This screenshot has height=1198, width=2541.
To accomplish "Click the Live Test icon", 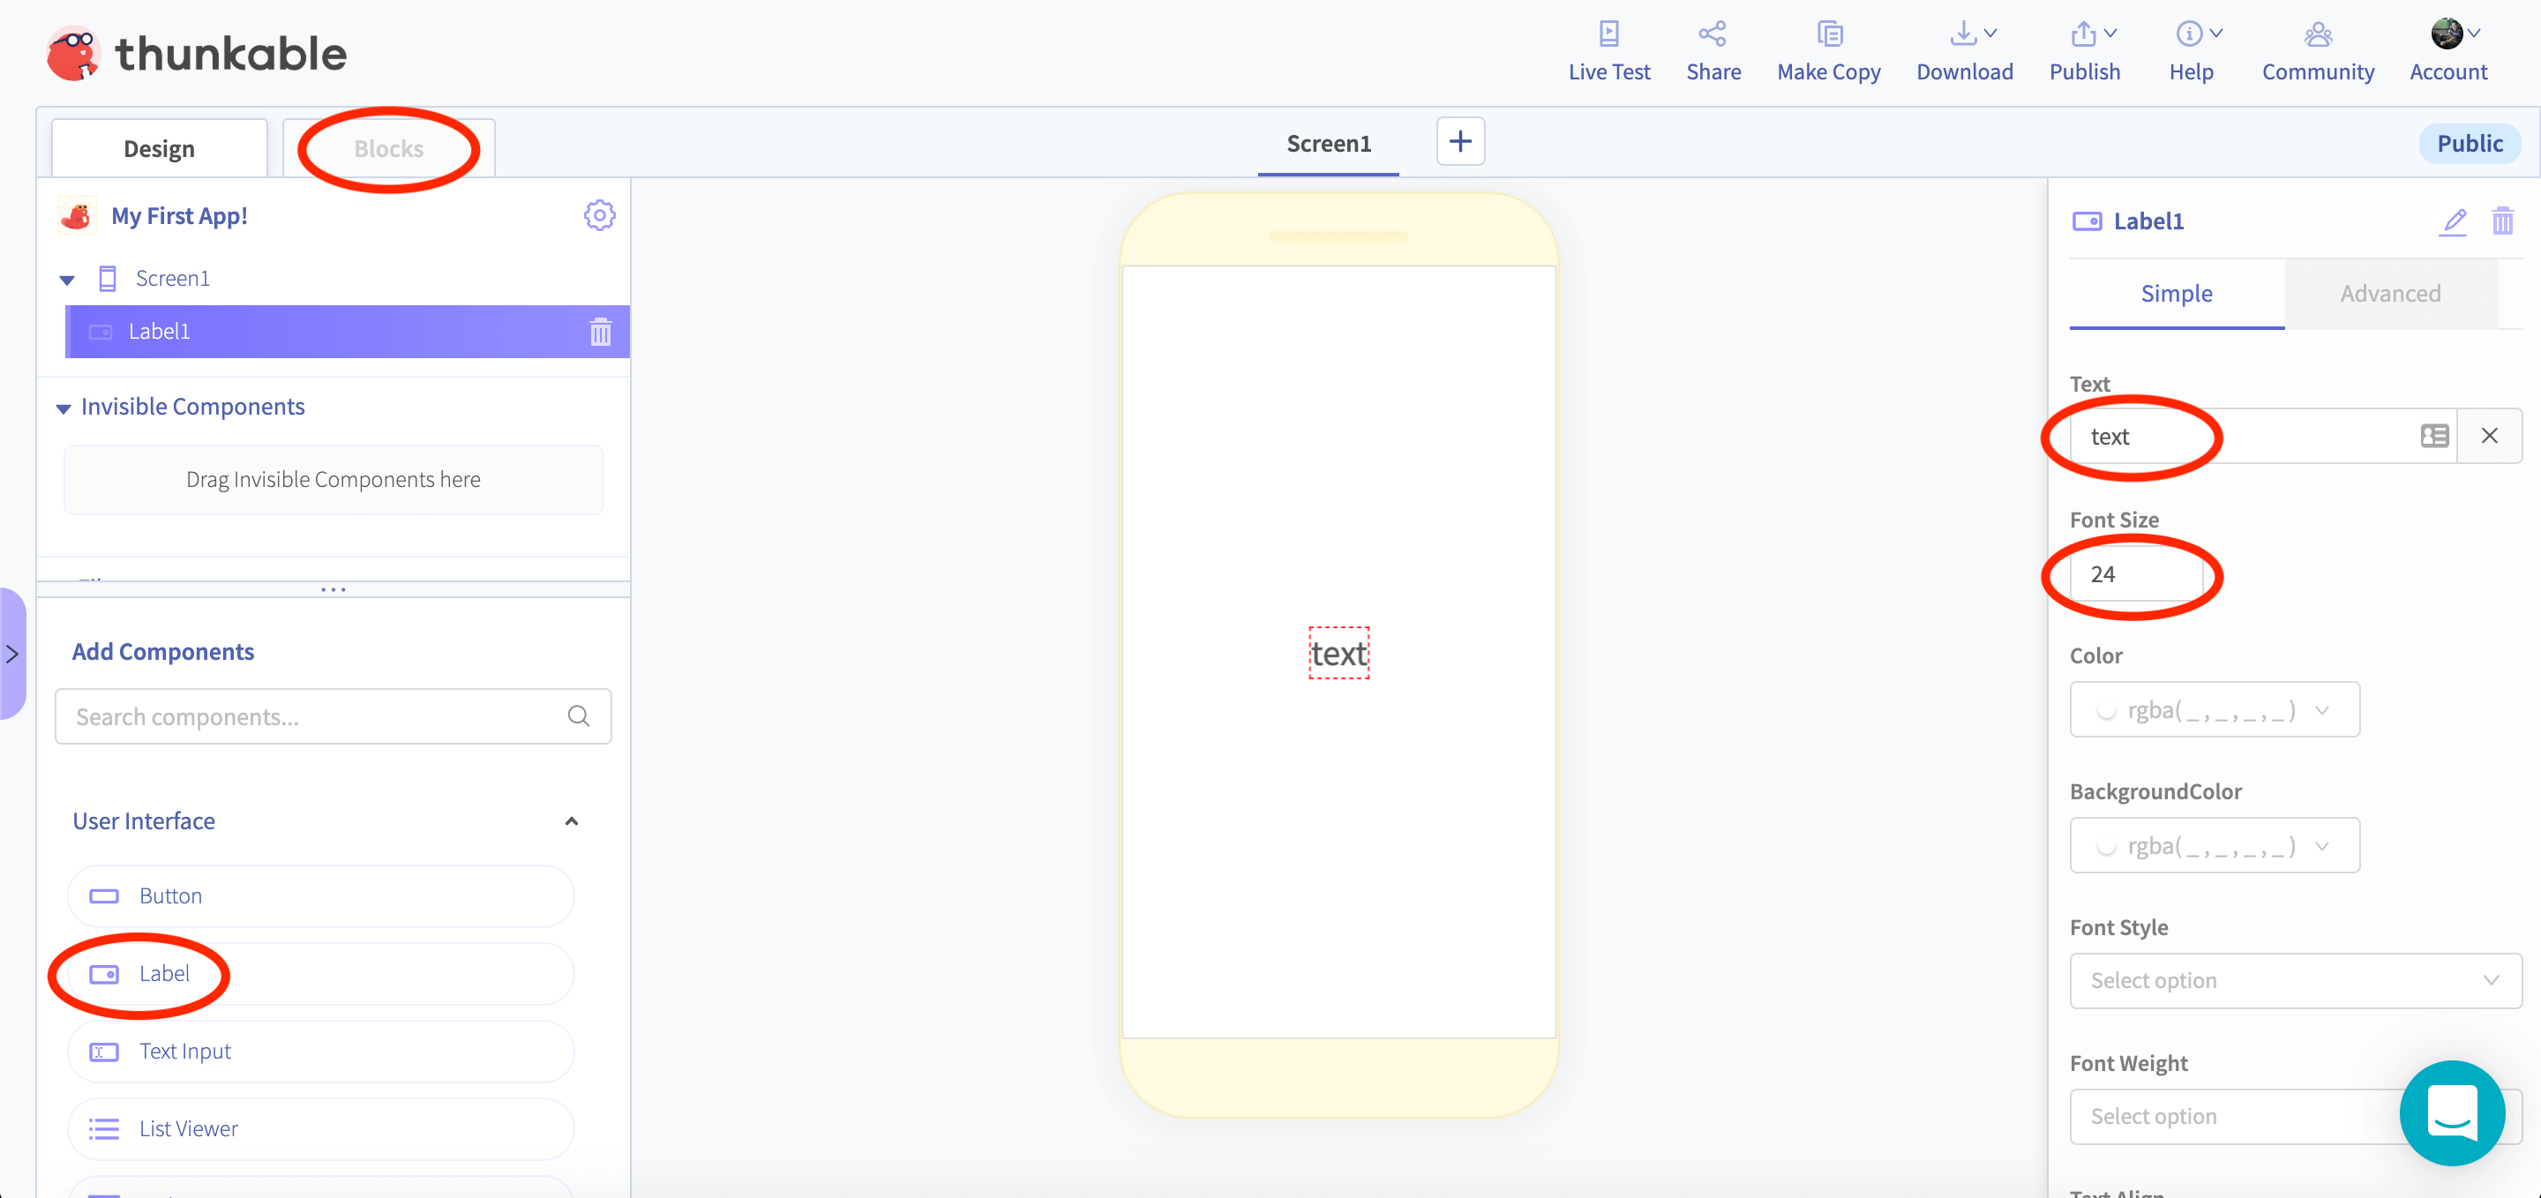I will (1608, 34).
